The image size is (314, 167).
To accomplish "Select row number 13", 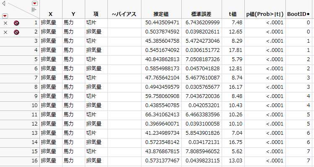I will pyautogui.click(x=35, y=133).
